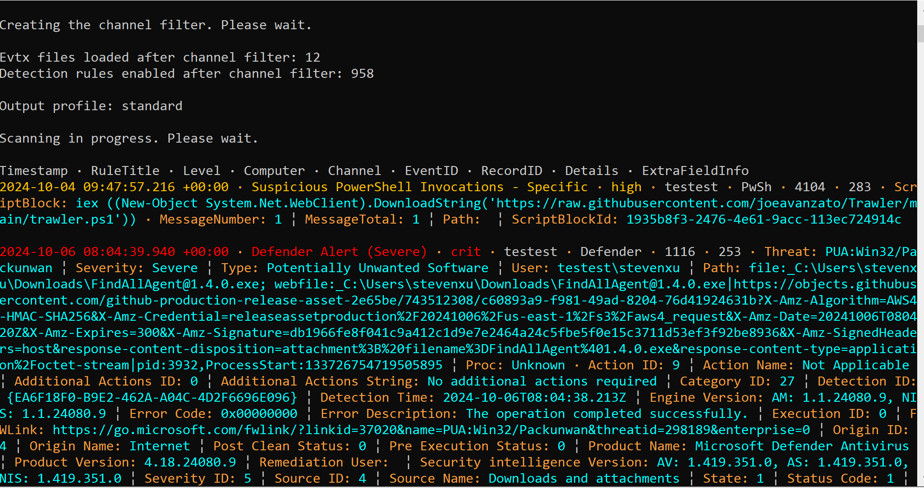This screenshot has height=489, width=924.
Task: Click event ID '4104'
Action: 810,187
